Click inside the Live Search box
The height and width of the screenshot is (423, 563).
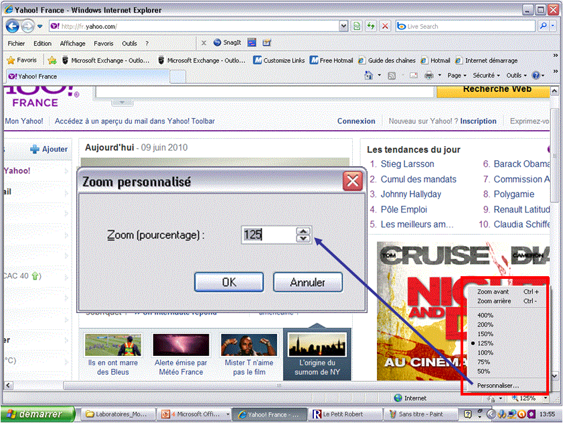(465, 26)
